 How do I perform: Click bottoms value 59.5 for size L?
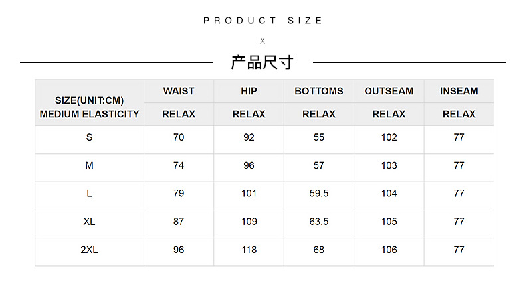(319, 194)
